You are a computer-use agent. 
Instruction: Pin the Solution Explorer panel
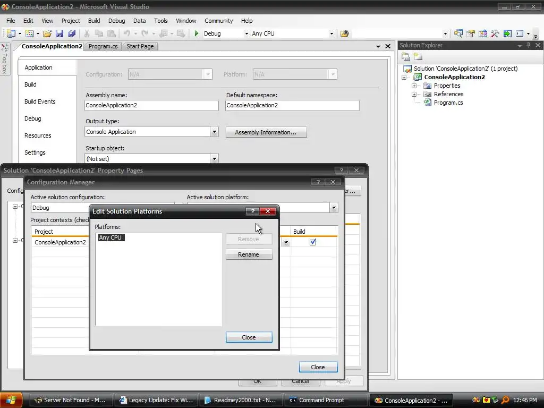pyautogui.click(x=529, y=45)
